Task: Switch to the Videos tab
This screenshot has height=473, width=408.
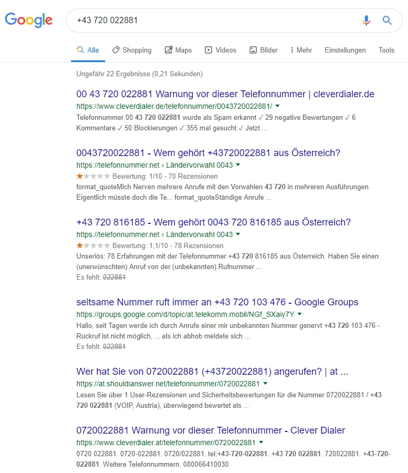Action: 221,50
